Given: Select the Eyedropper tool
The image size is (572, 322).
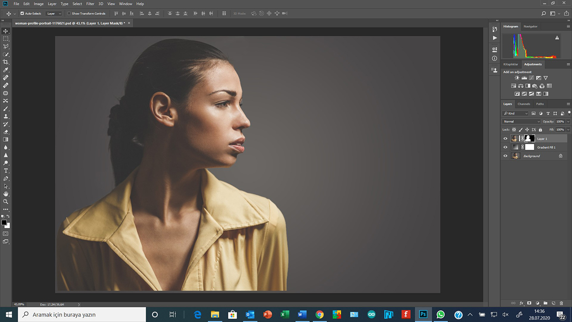Looking at the screenshot, I should [x=6, y=70].
